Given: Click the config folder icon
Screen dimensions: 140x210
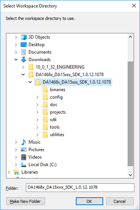Looking at the screenshot, I should [x=45, y=97].
